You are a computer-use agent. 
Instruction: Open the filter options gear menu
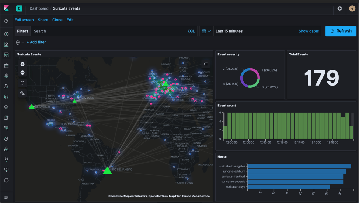click(x=18, y=43)
